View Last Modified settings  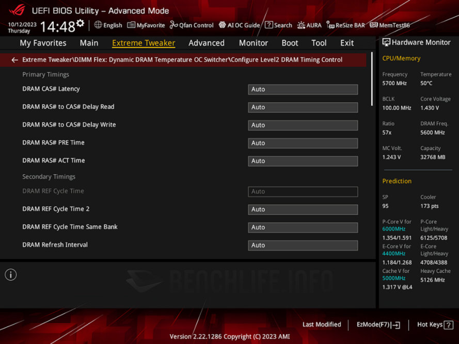(322, 324)
